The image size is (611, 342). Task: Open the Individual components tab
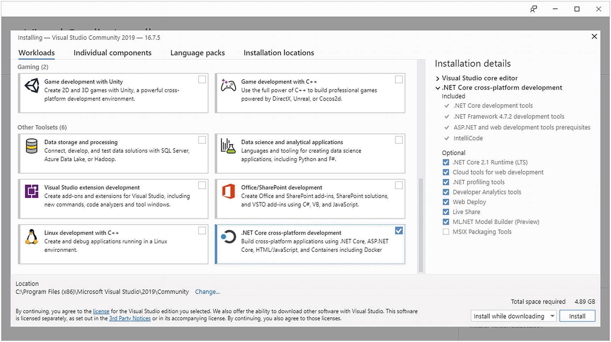tap(112, 53)
